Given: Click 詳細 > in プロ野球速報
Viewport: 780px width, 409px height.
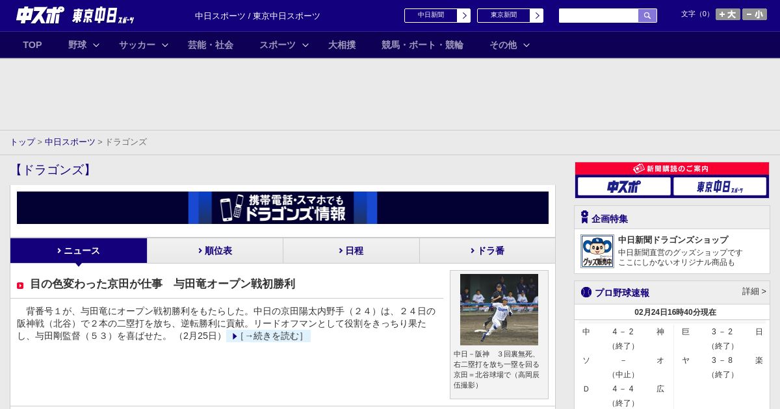Looking at the screenshot, I should click(754, 291).
